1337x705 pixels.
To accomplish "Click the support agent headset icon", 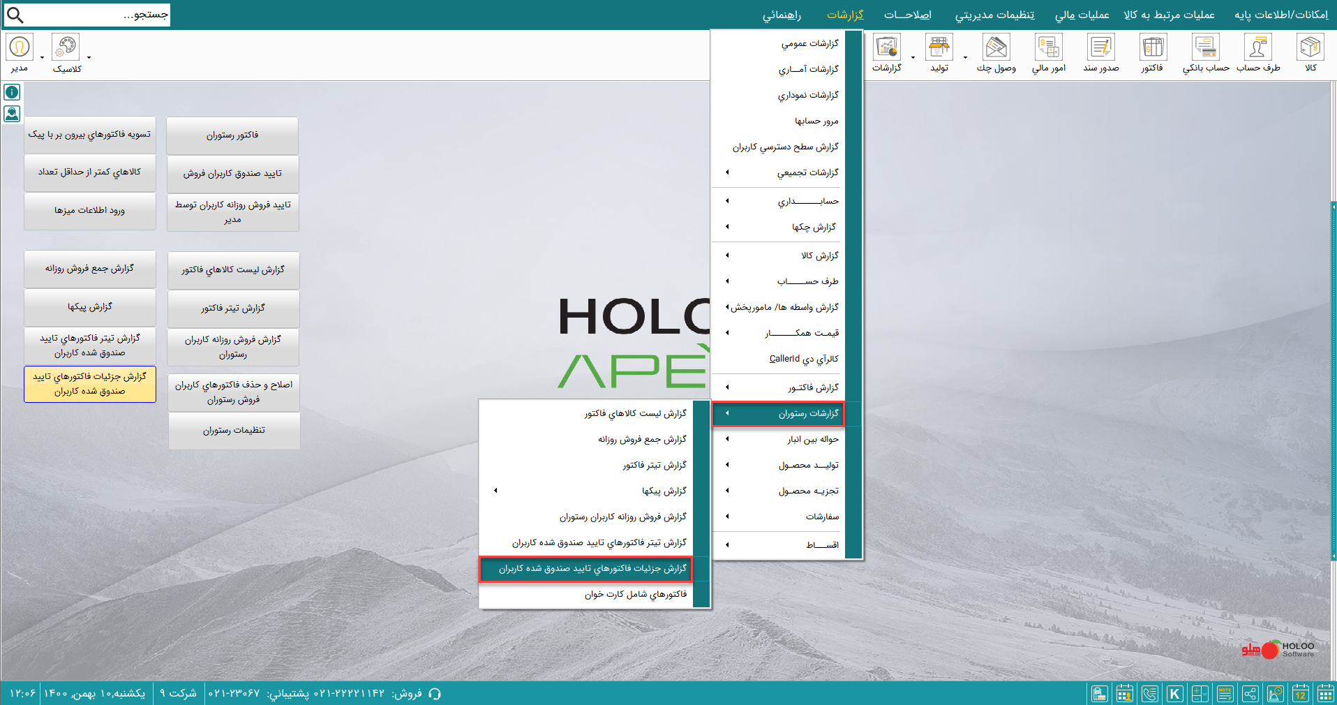I will click(x=12, y=113).
